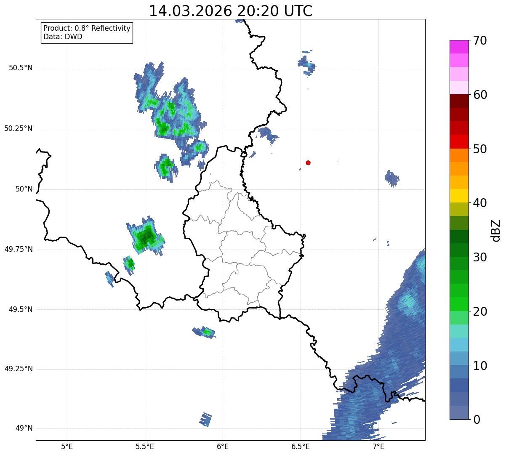Click the 50°N latitude label

pos(24,189)
